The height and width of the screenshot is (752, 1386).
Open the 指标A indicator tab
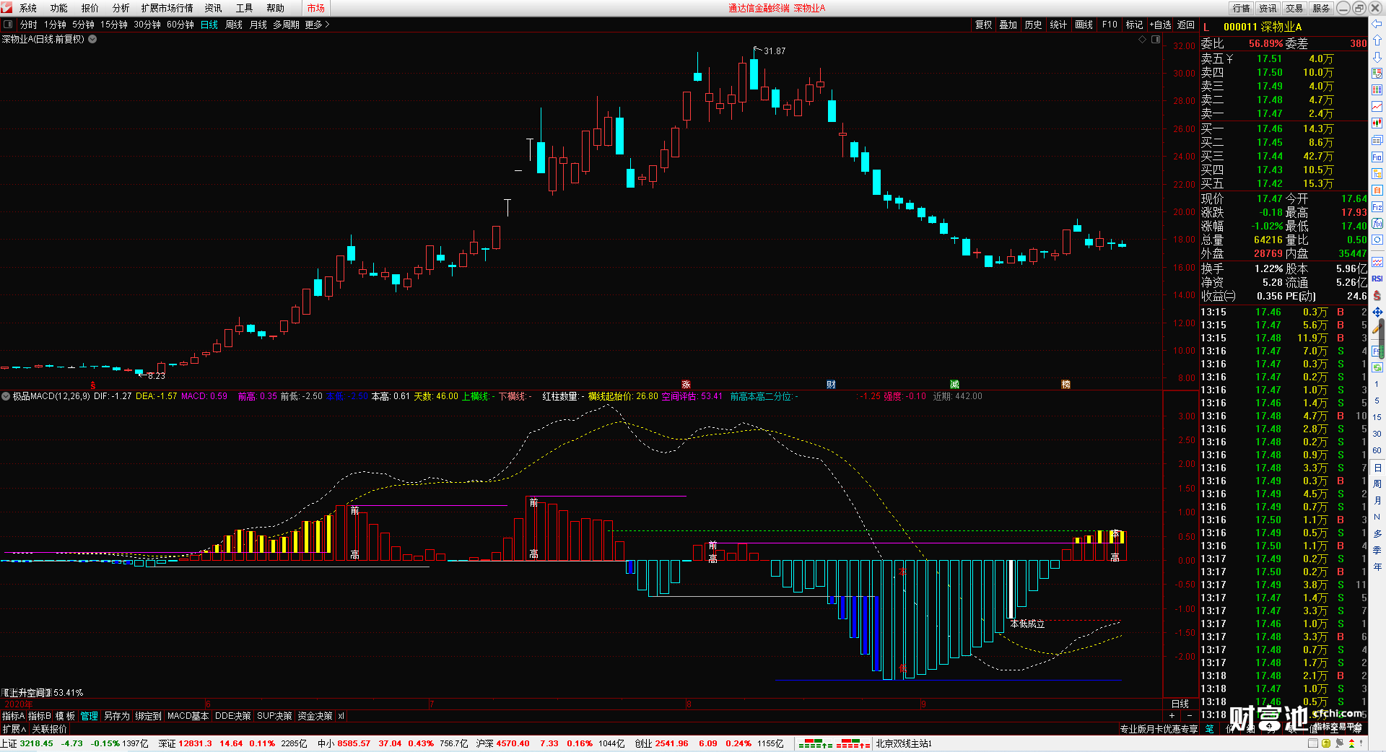(x=14, y=716)
